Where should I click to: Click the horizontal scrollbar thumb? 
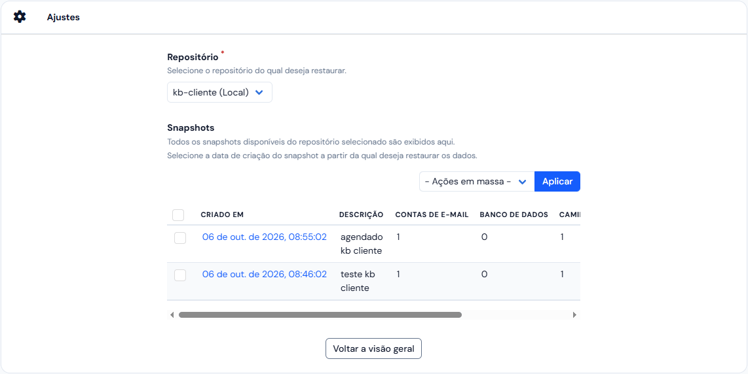coord(320,315)
